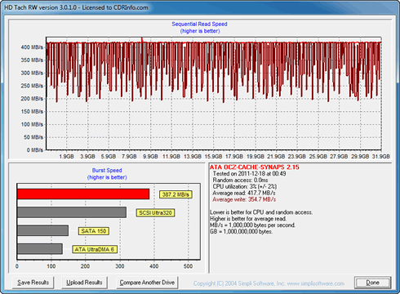Click the Average read: 417.7 MB/s line
Image resolution: width=400 pixels, height=294 pixels.
pos(244,194)
